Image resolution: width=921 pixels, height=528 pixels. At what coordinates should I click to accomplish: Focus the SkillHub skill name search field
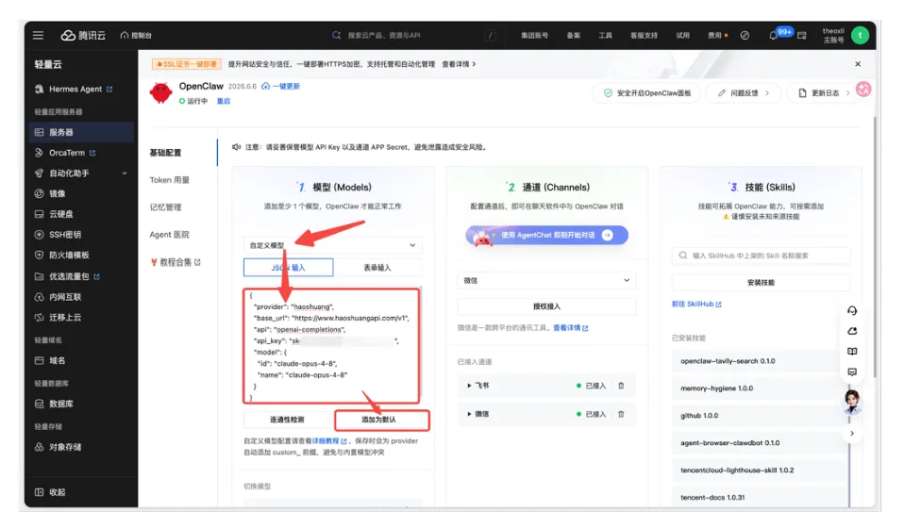761,256
